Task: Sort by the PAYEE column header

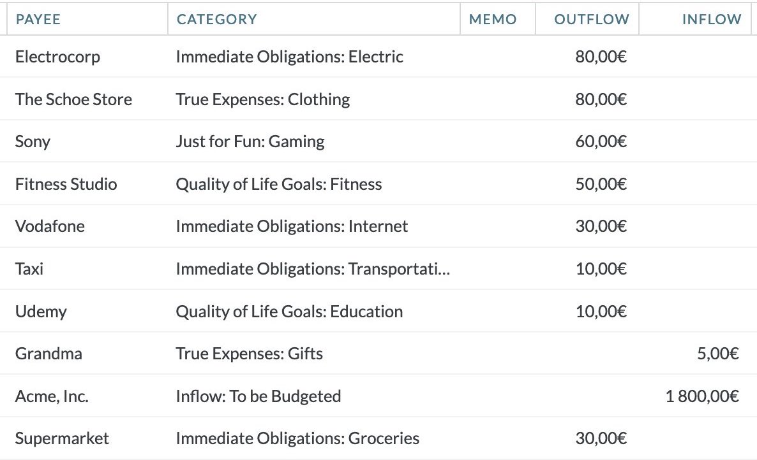Action: point(38,19)
